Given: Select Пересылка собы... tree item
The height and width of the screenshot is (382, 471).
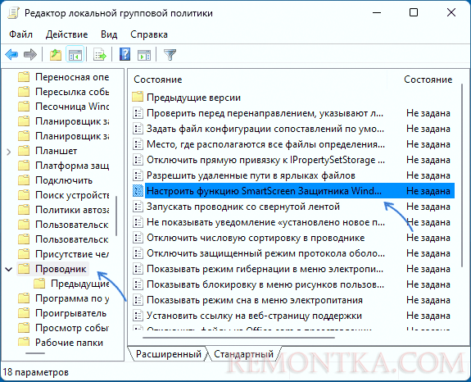Looking at the screenshot, I should point(72,92).
